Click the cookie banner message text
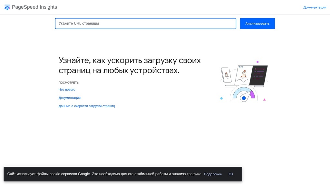 tap(105, 174)
